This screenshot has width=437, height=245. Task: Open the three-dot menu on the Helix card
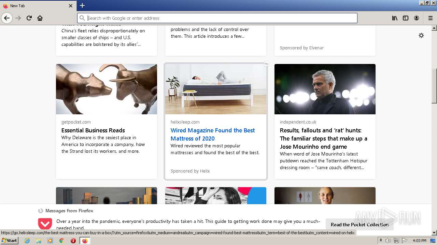266,64
